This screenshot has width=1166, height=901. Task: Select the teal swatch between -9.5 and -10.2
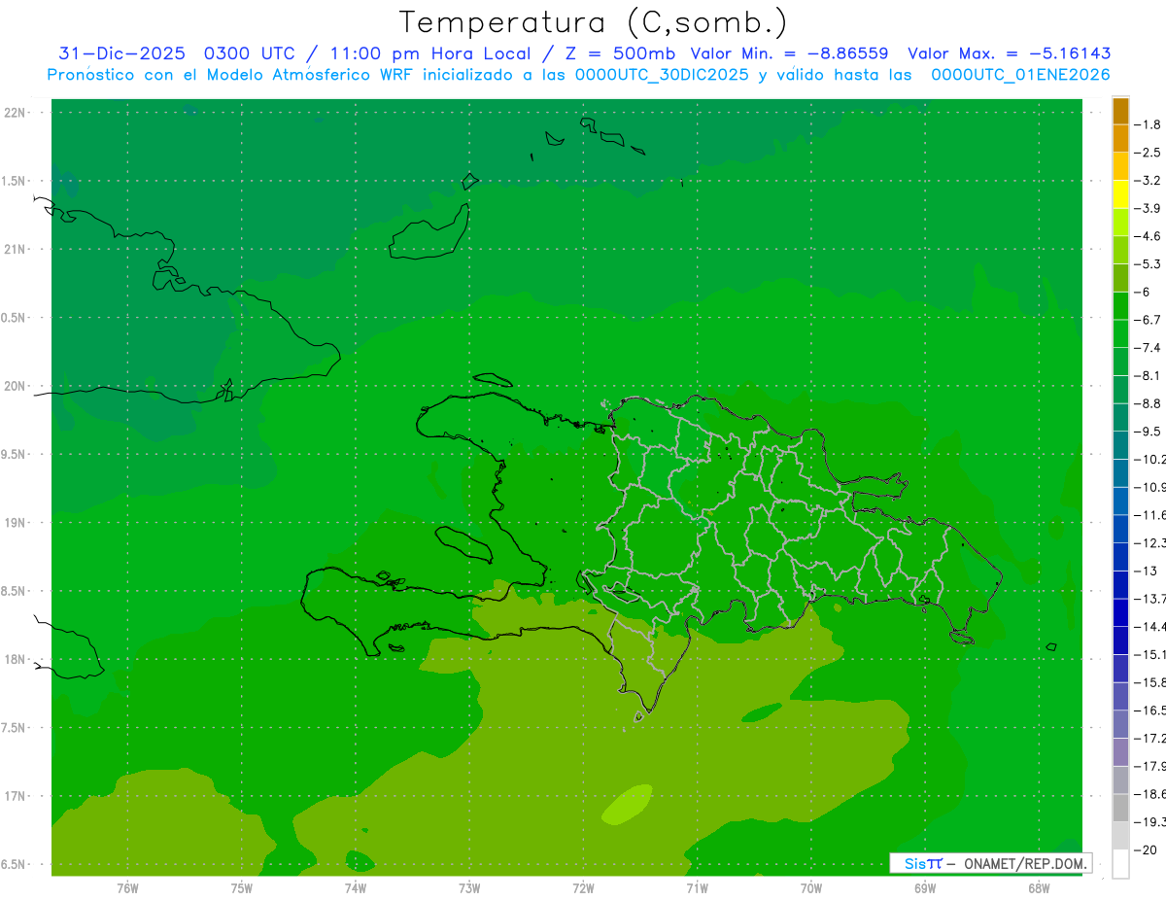tap(1120, 445)
